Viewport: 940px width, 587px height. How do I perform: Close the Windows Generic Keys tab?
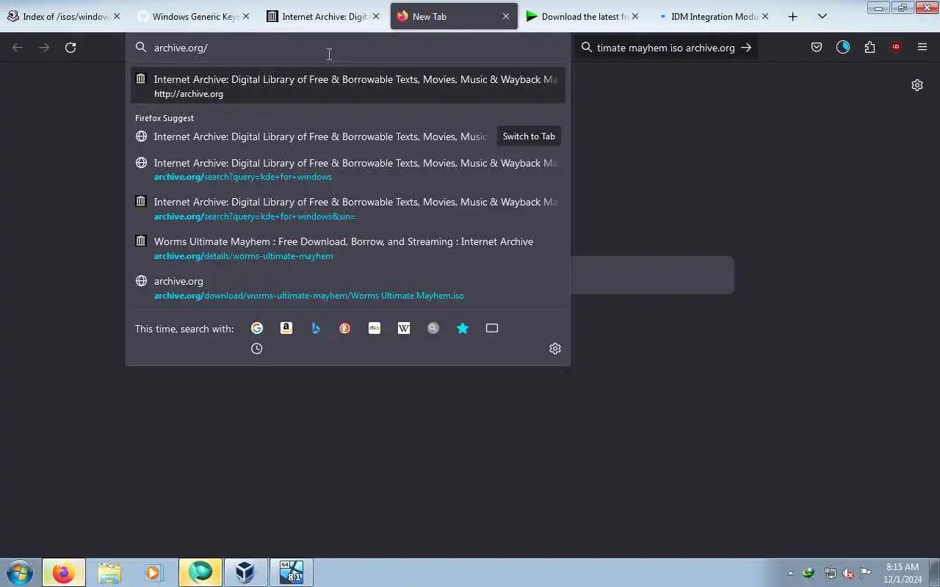[x=246, y=16]
